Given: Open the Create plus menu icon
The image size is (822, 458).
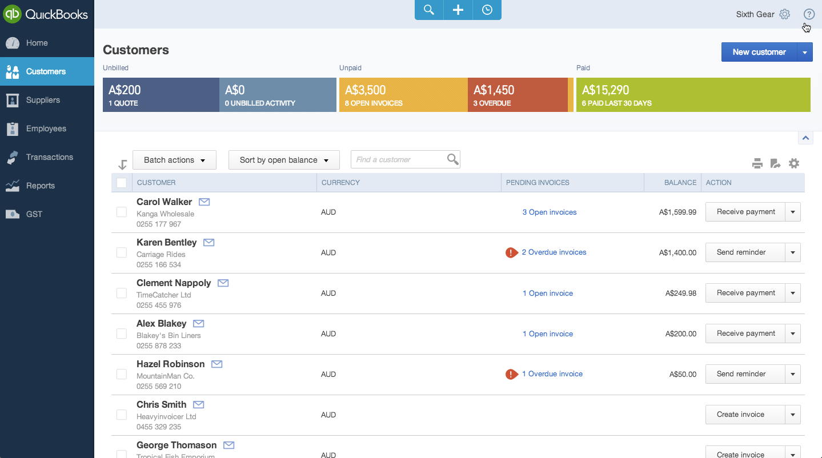Looking at the screenshot, I should tap(458, 10).
